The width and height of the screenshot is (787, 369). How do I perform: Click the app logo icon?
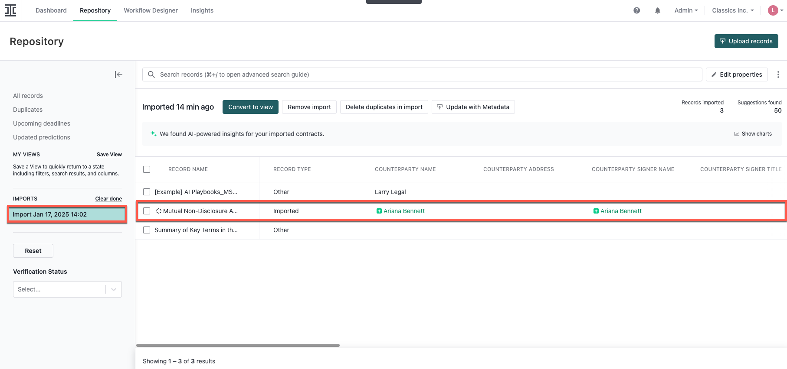(x=11, y=10)
